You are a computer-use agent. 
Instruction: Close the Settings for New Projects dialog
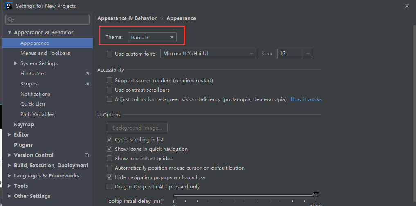click(407, 6)
